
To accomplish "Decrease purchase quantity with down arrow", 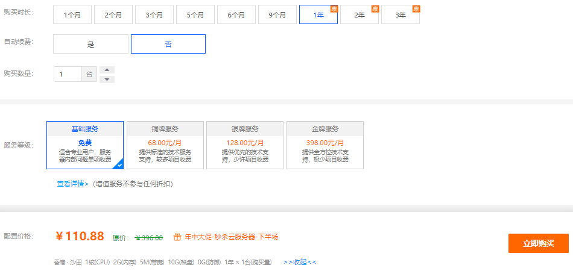I will pyautogui.click(x=107, y=79).
